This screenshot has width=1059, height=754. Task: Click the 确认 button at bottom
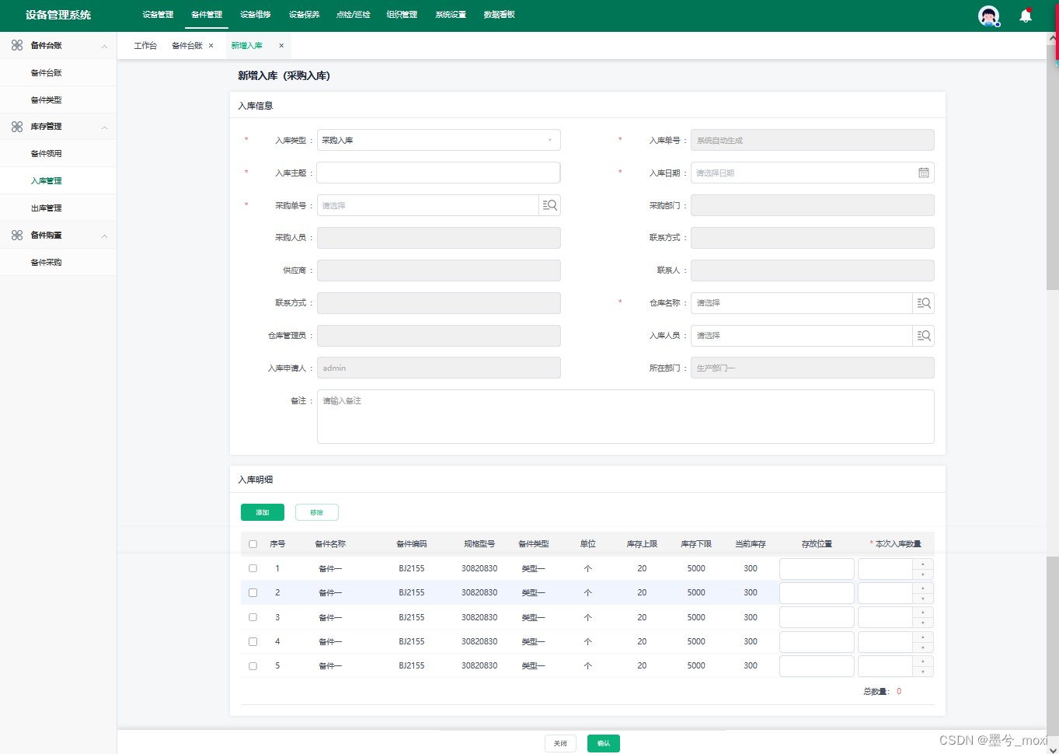click(x=604, y=743)
